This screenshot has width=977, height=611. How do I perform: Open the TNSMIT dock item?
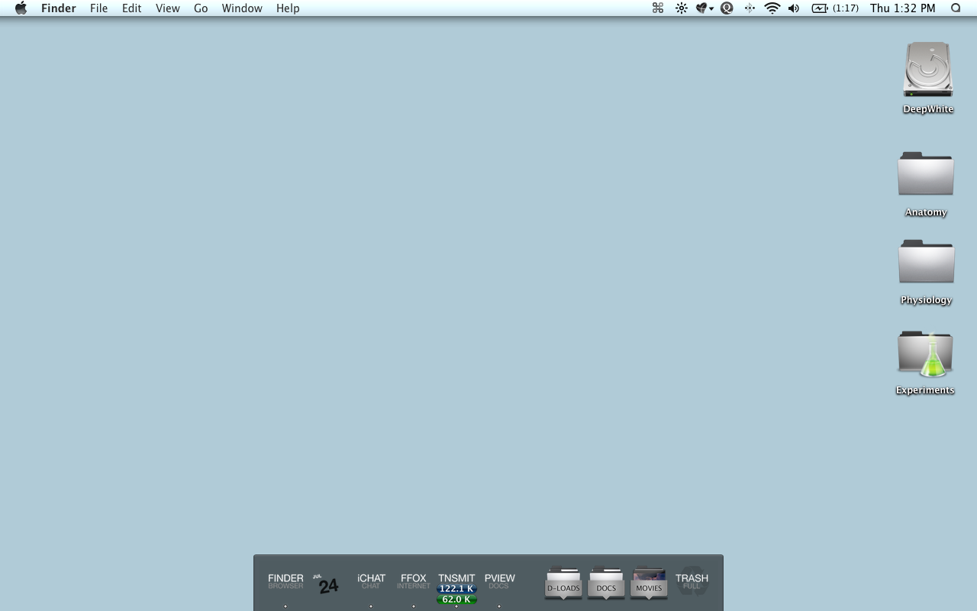pyautogui.click(x=456, y=588)
